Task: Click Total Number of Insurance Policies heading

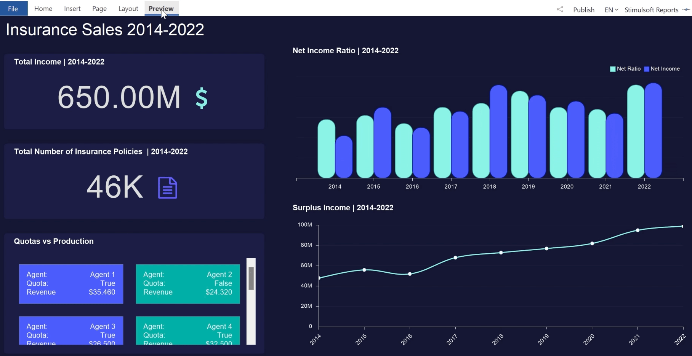Action: coord(101,152)
